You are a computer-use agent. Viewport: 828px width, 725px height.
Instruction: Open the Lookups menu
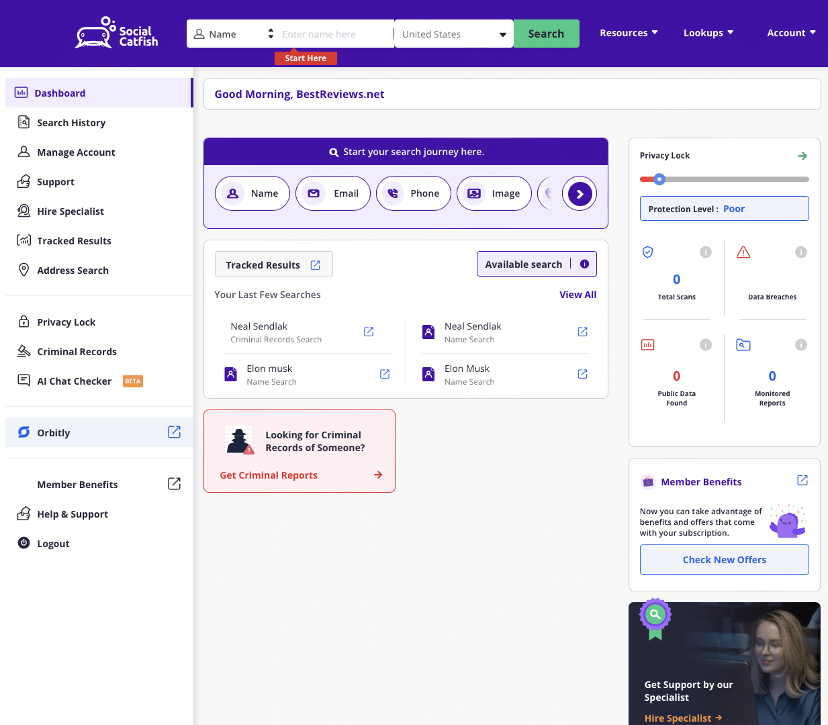pyautogui.click(x=708, y=32)
